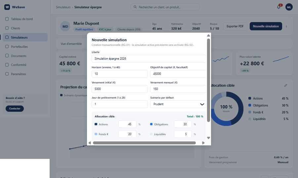Viewport: 298px width, 178px height.
Task: Open the three-dot client options menu
Action: [286, 26]
